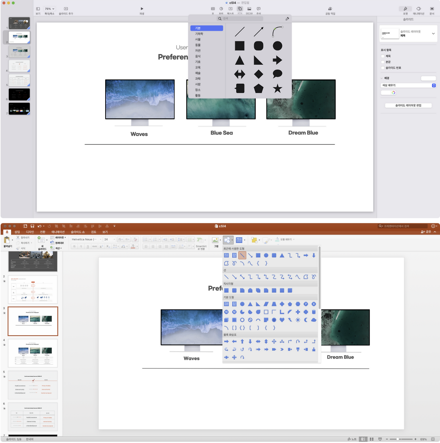Play the Keynote slideshow (재생)
This screenshot has width=440, height=443.
pyautogui.click(x=142, y=9)
